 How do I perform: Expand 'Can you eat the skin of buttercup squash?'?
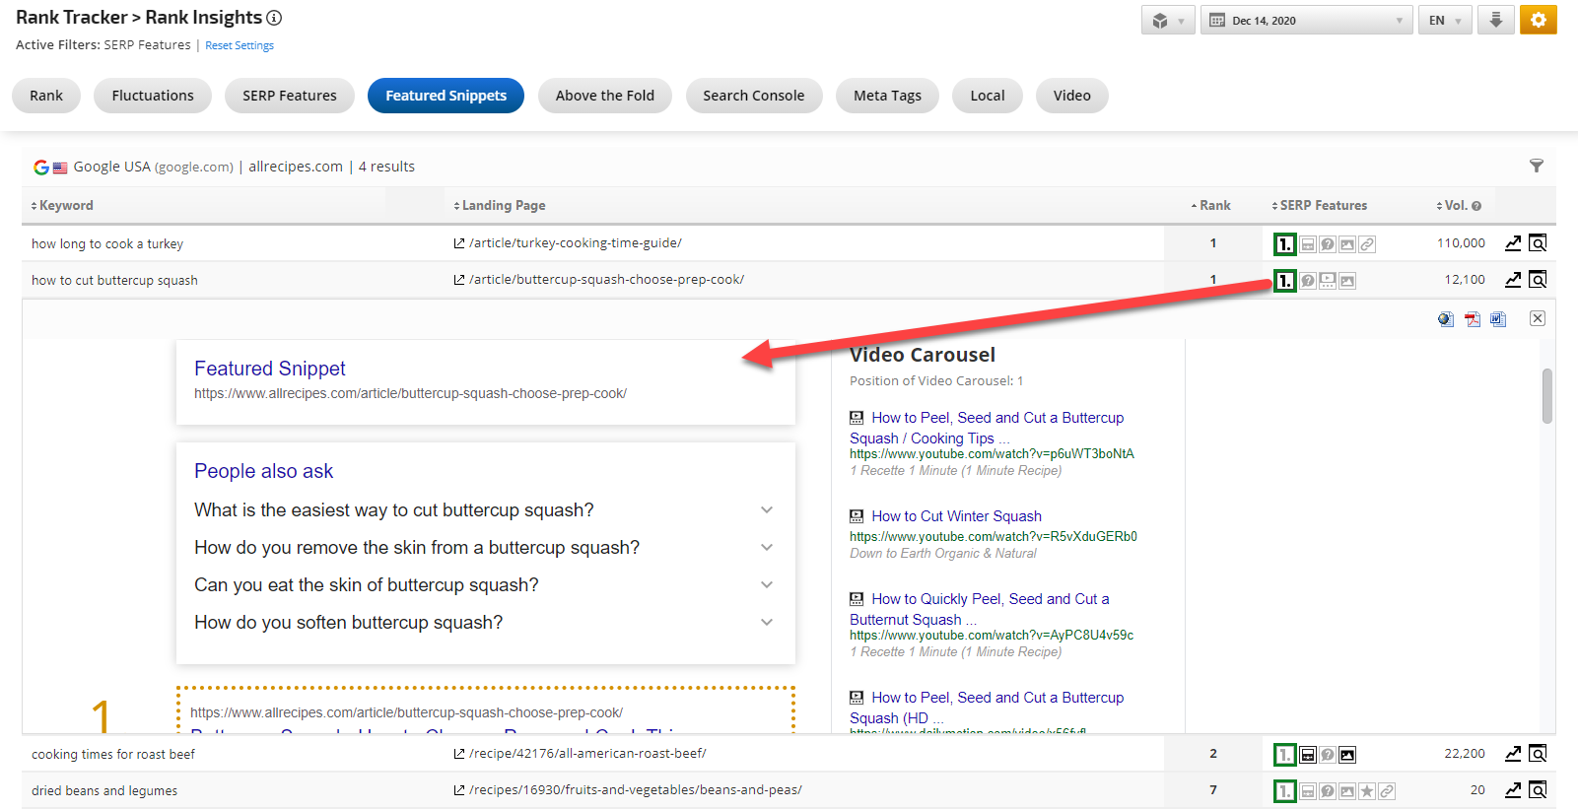(767, 585)
